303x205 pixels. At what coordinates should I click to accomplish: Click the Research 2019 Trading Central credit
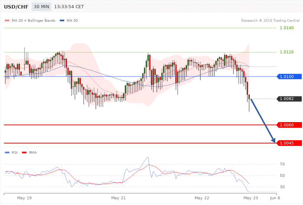point(270,20)
